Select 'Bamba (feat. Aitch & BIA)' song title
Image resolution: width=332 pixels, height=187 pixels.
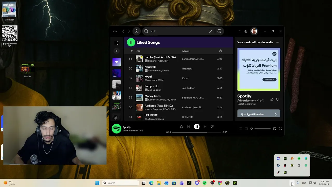(x=160, y=57)
